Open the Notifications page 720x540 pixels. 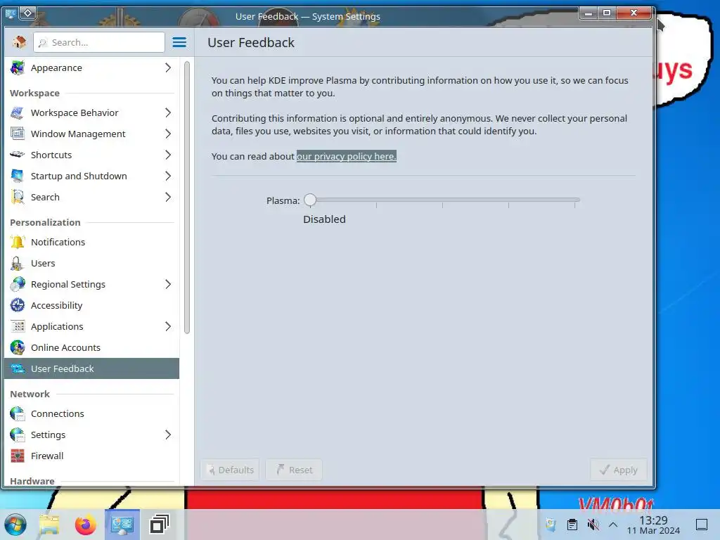pos(91,242)
